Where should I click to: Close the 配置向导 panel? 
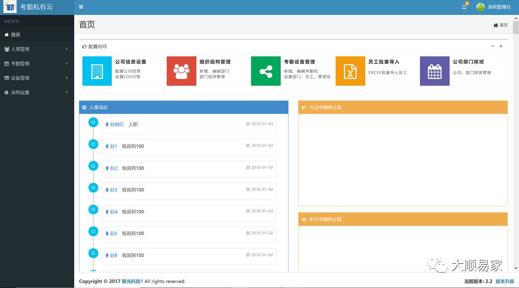[501, 46]
